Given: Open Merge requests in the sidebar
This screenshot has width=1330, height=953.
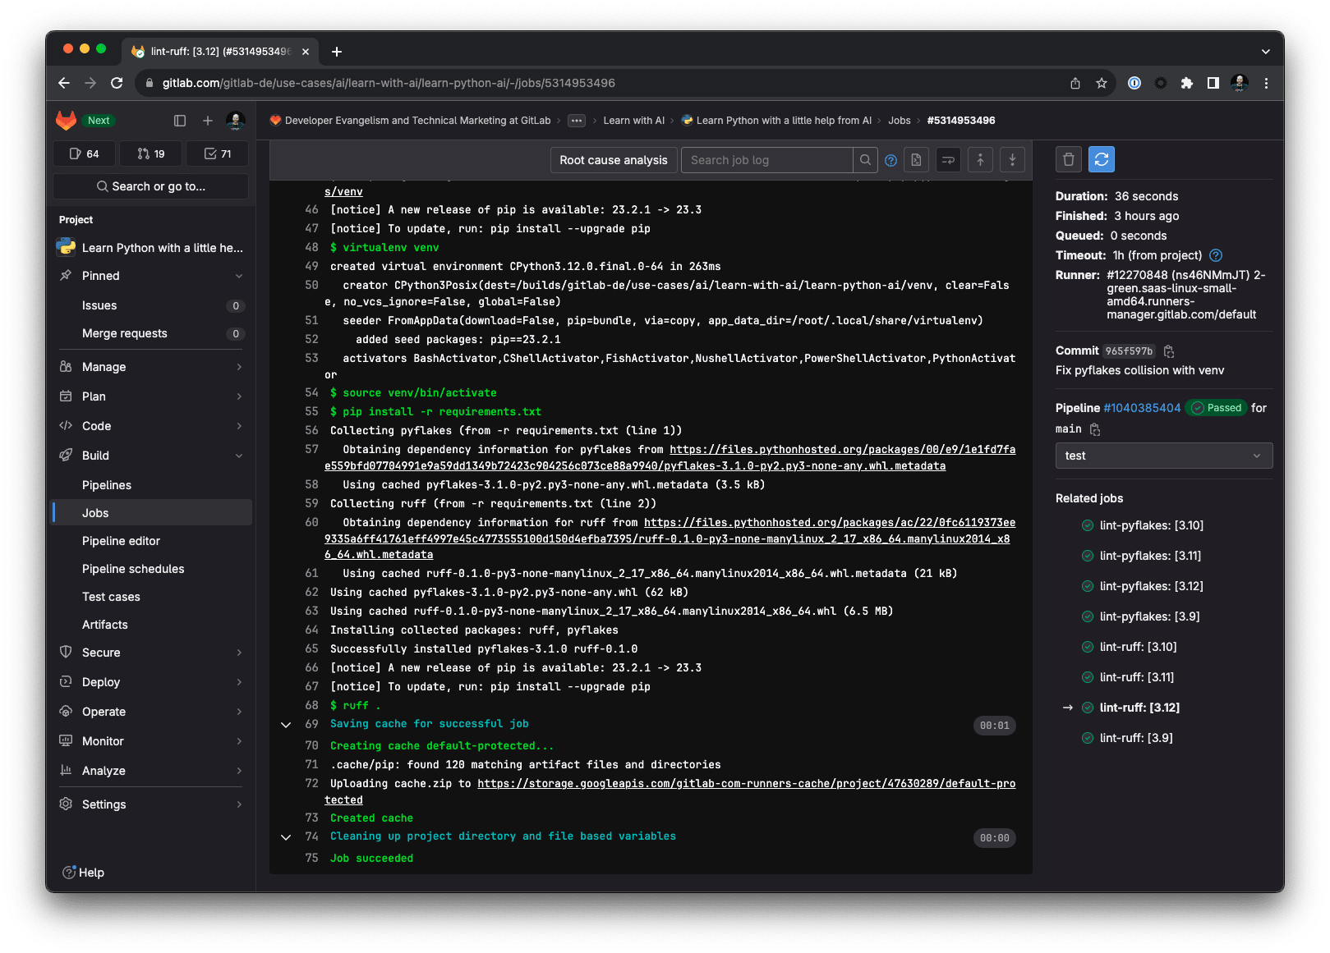Looking at the screenshot, I should (151, 333).
